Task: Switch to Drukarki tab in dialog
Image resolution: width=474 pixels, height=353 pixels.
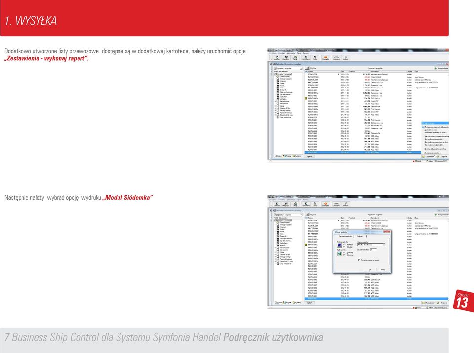Action: coord(360,236)
